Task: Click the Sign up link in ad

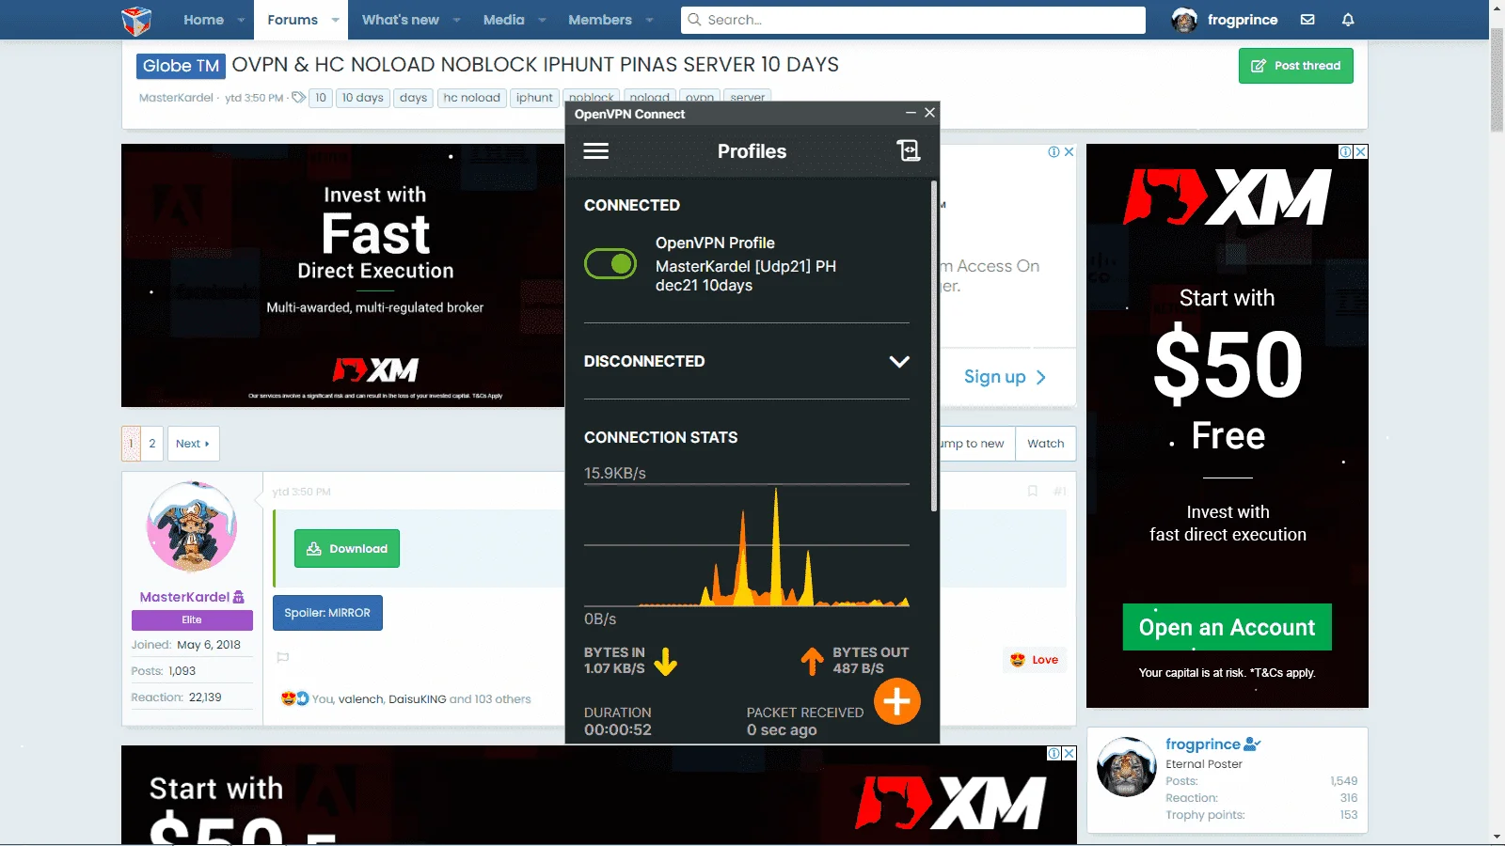Action: (1005, 377)
